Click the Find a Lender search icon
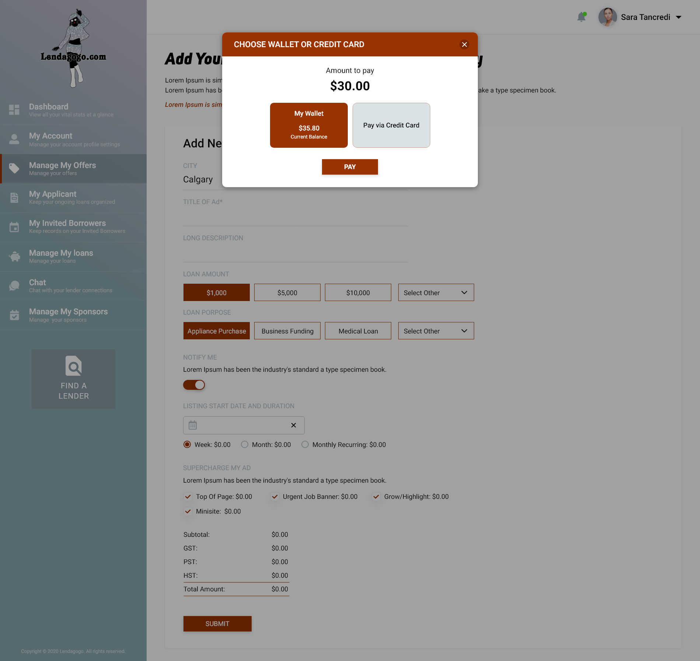This screenshot has height=661, width=700. point(73,366)
